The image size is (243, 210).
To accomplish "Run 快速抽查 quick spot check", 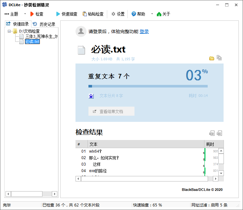I will click(67, 14).
